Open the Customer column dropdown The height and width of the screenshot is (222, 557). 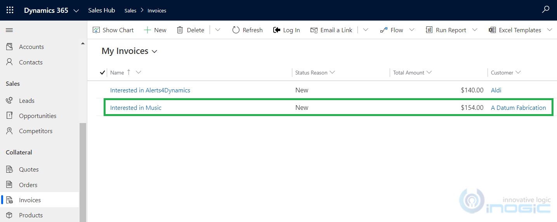point(518,73)
